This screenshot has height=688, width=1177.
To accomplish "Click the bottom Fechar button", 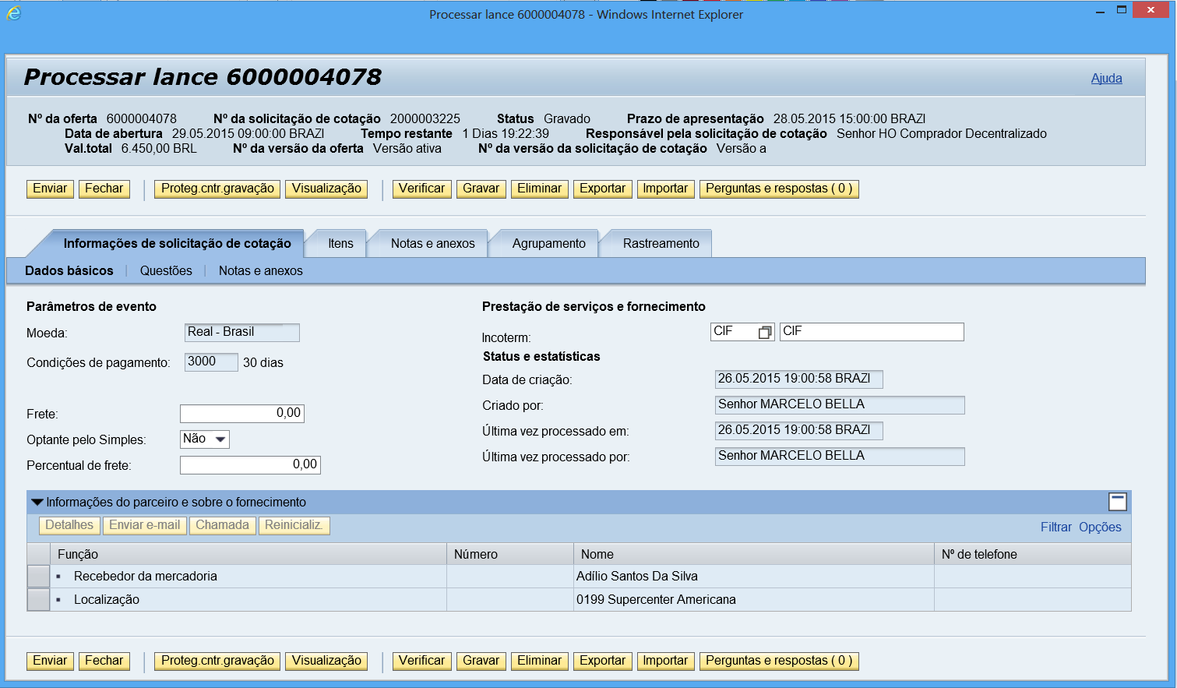I will 104,661.
